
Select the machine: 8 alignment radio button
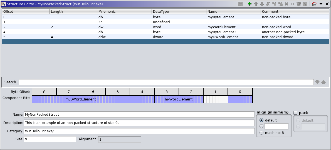pyautogui.click(x=261, y=133)
